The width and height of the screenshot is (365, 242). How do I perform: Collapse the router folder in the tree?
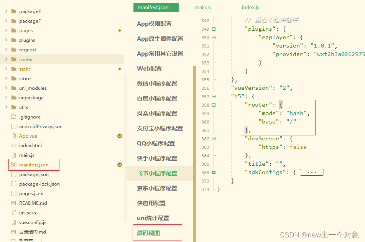click(x=5, y=59)
